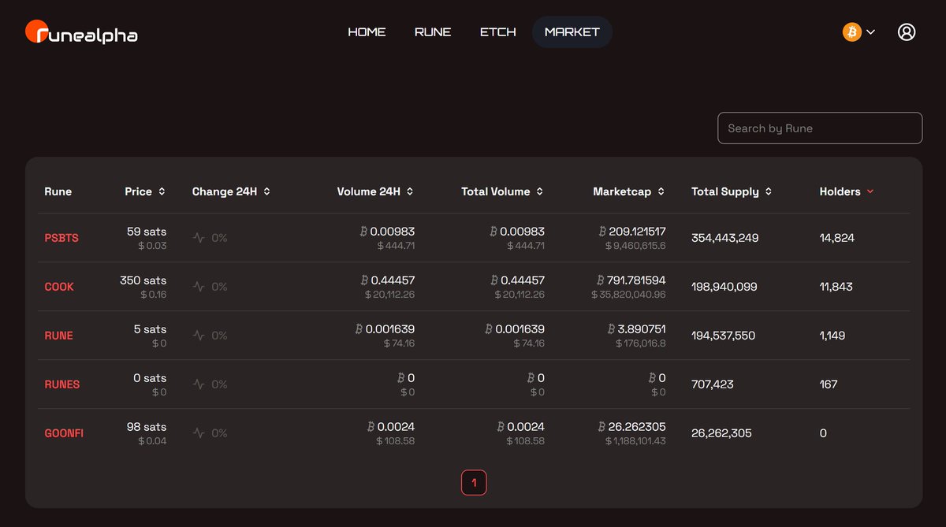Click COOK total supply 198,940,099

click(x=724, y=287)
